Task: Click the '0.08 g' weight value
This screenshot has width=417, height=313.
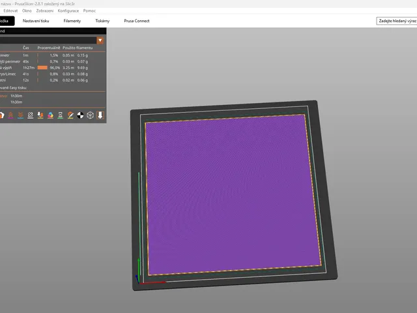Action: click(x=83, y=74)
